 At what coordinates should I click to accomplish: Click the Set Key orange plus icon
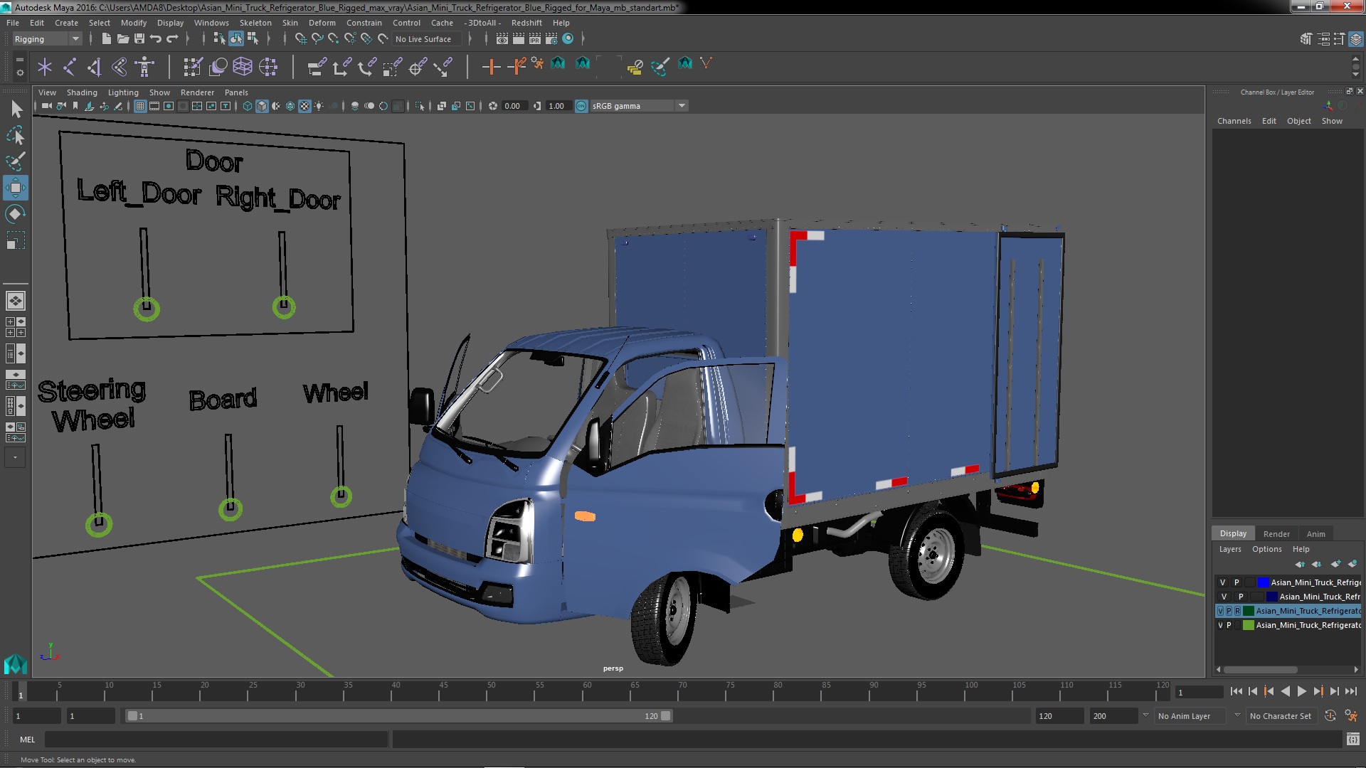pyautogui.click(x=490, y=67)
